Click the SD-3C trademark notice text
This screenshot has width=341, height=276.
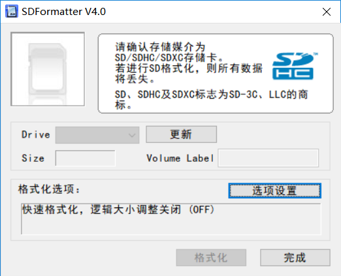(211, 100)
